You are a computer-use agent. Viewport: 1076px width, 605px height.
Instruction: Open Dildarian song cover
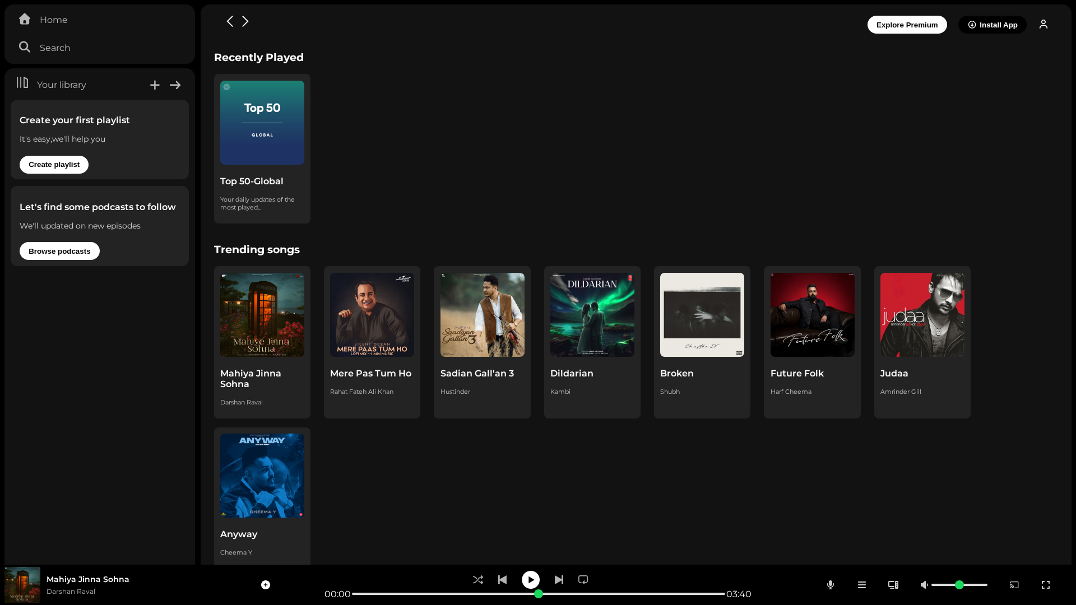pyautogui.click(x=592, y=315)
